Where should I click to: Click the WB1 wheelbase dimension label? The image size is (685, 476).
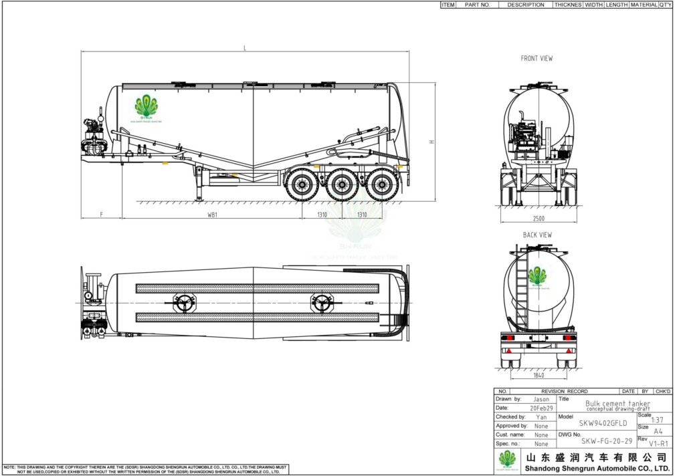click(x=213, y=215)
